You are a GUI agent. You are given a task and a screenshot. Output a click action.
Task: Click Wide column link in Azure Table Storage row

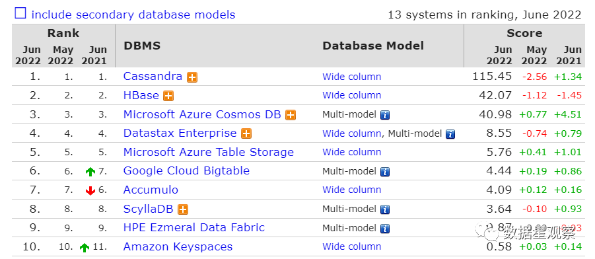[352, 152]
